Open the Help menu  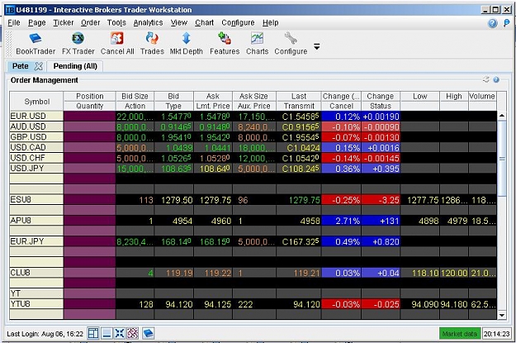pyautogui.click(x=271, y=23)
